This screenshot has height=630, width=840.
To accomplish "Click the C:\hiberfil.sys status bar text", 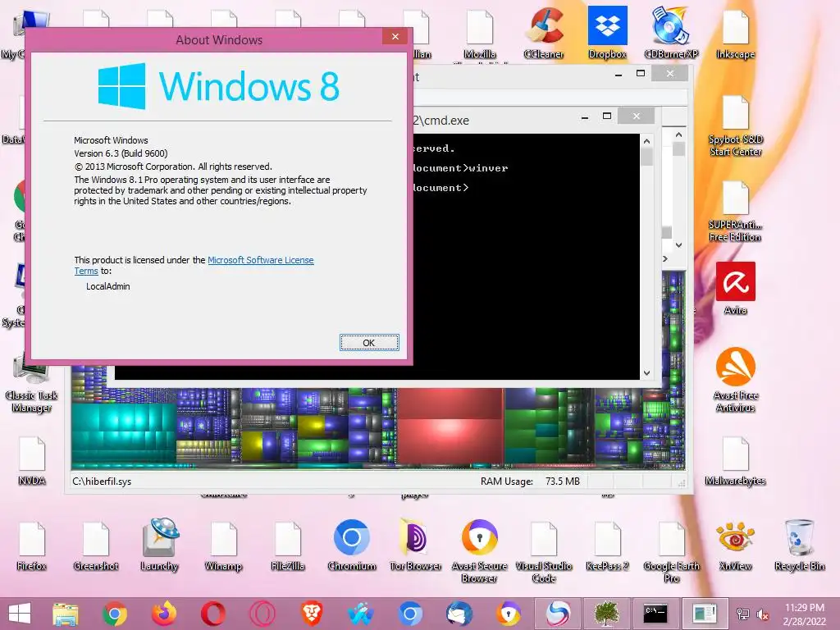I will point(102,481).
